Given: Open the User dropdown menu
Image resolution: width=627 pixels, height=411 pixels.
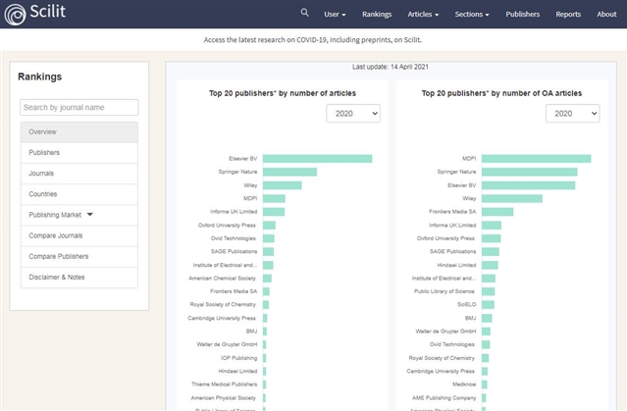Looking at the screenshot, I should pyautogui.click(x=338, y=15).
